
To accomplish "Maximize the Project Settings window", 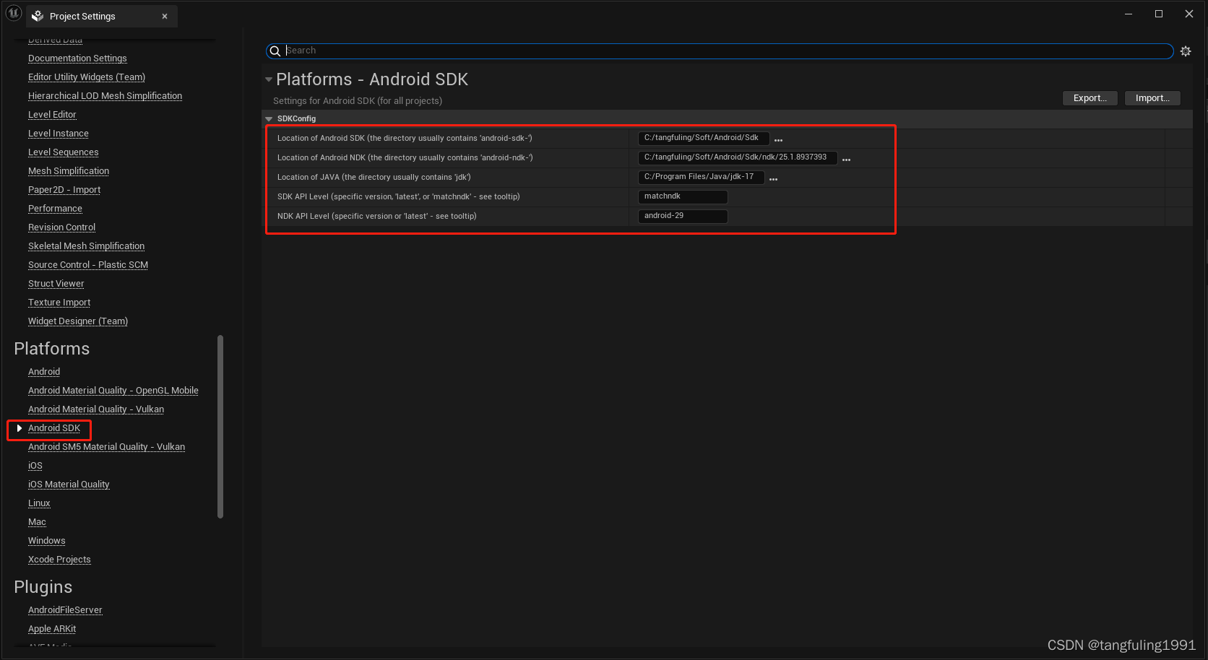I will click(x=1159, y=14).
